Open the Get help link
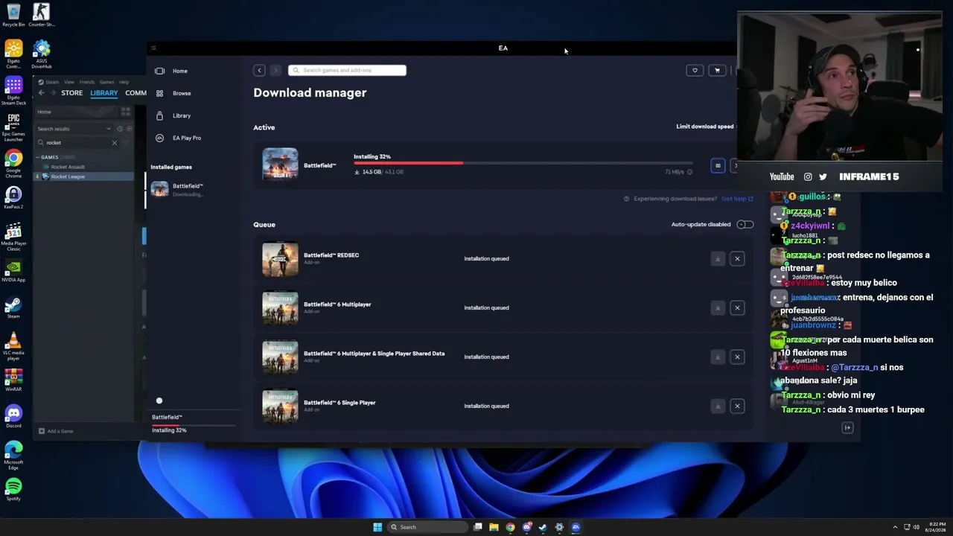The height and width of the screenshot is (536, 953). tap(737, 199)
